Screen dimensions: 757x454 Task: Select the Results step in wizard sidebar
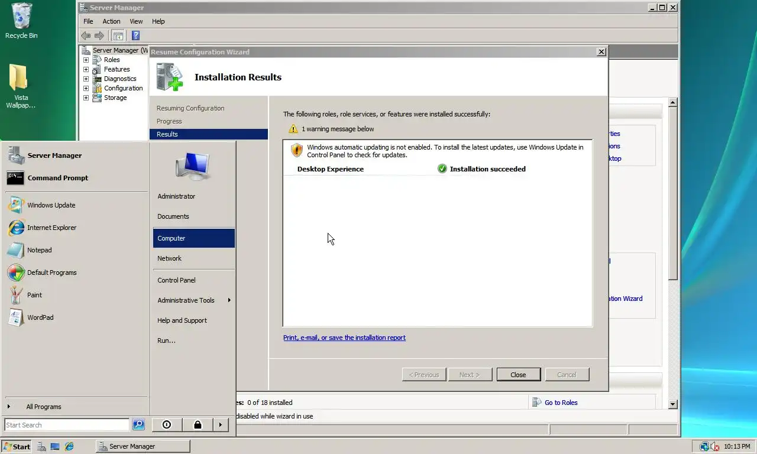209,134
